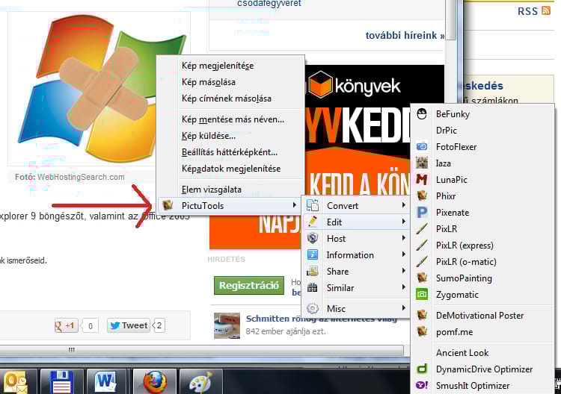Open Word from the taskbar
Screen dimensions: 561x394
pos(105,382)
